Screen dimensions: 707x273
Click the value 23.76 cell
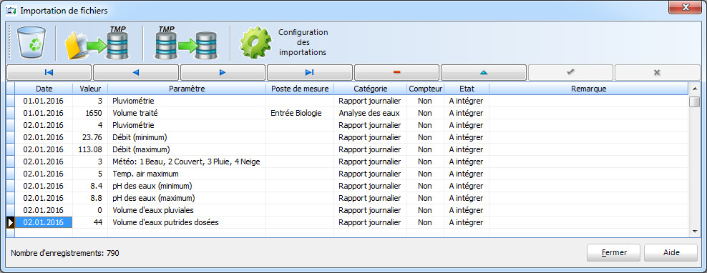(x=90, y=137)
